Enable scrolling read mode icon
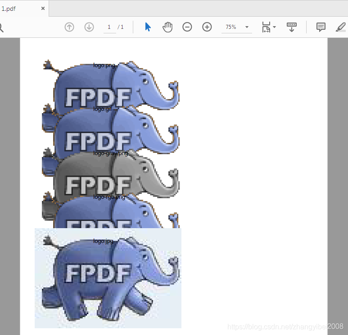The height and width of the screenshot is (335, 348). click(x=292, y=27)
